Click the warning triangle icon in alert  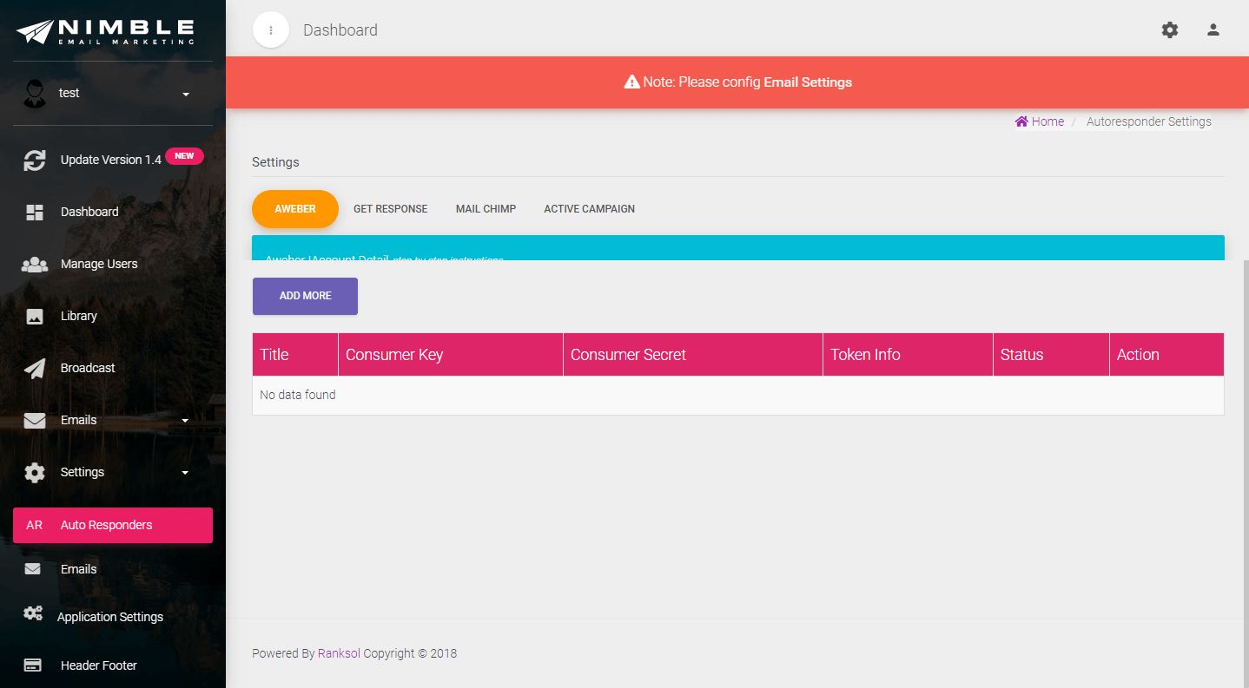[x=632, y=82]
